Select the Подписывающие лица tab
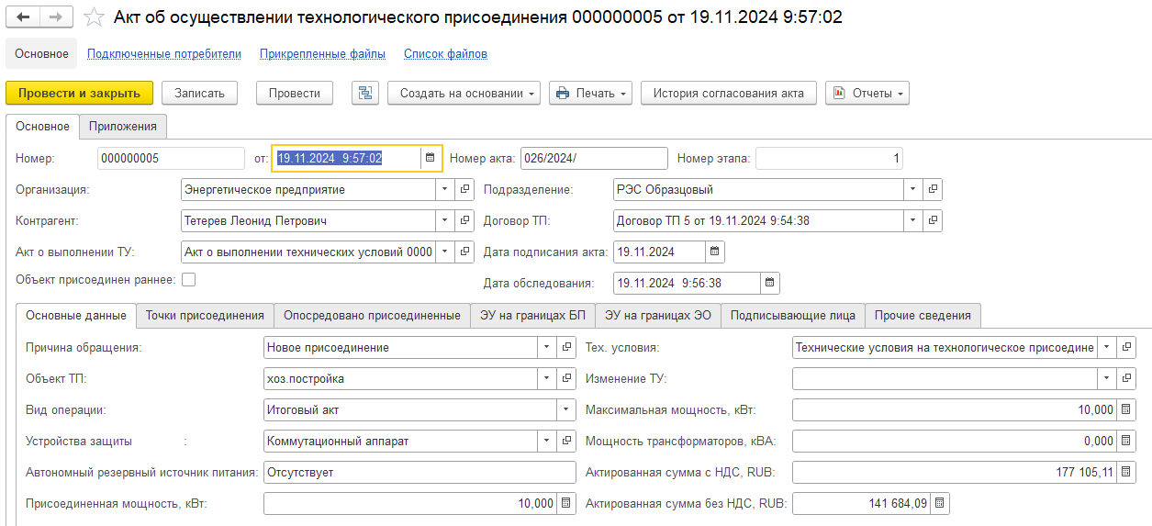This screenshot has width=1152, height=526. tap(792, 315)
